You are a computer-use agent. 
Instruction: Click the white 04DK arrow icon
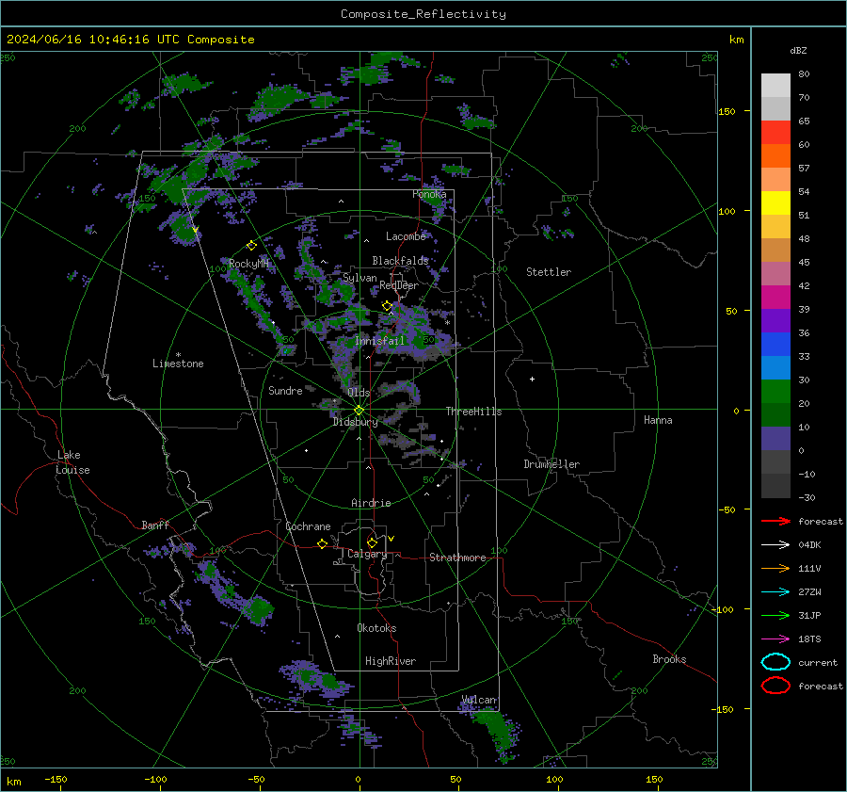point(775,544)
